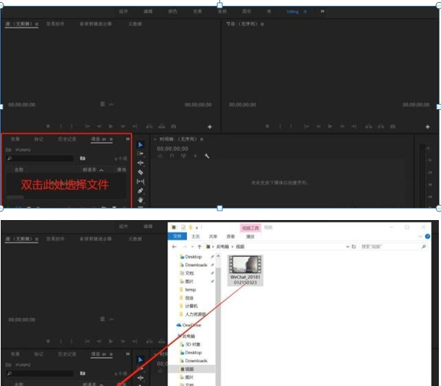Toggle nest-insert sequence option in upper timeline
Viewport: 441px width, 386px height.
coord(160,156)
